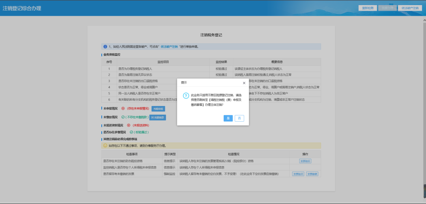Click row text 是否存在未注销的出口退税资格
The height and width of the screenshot is (204, 426).
138,81
